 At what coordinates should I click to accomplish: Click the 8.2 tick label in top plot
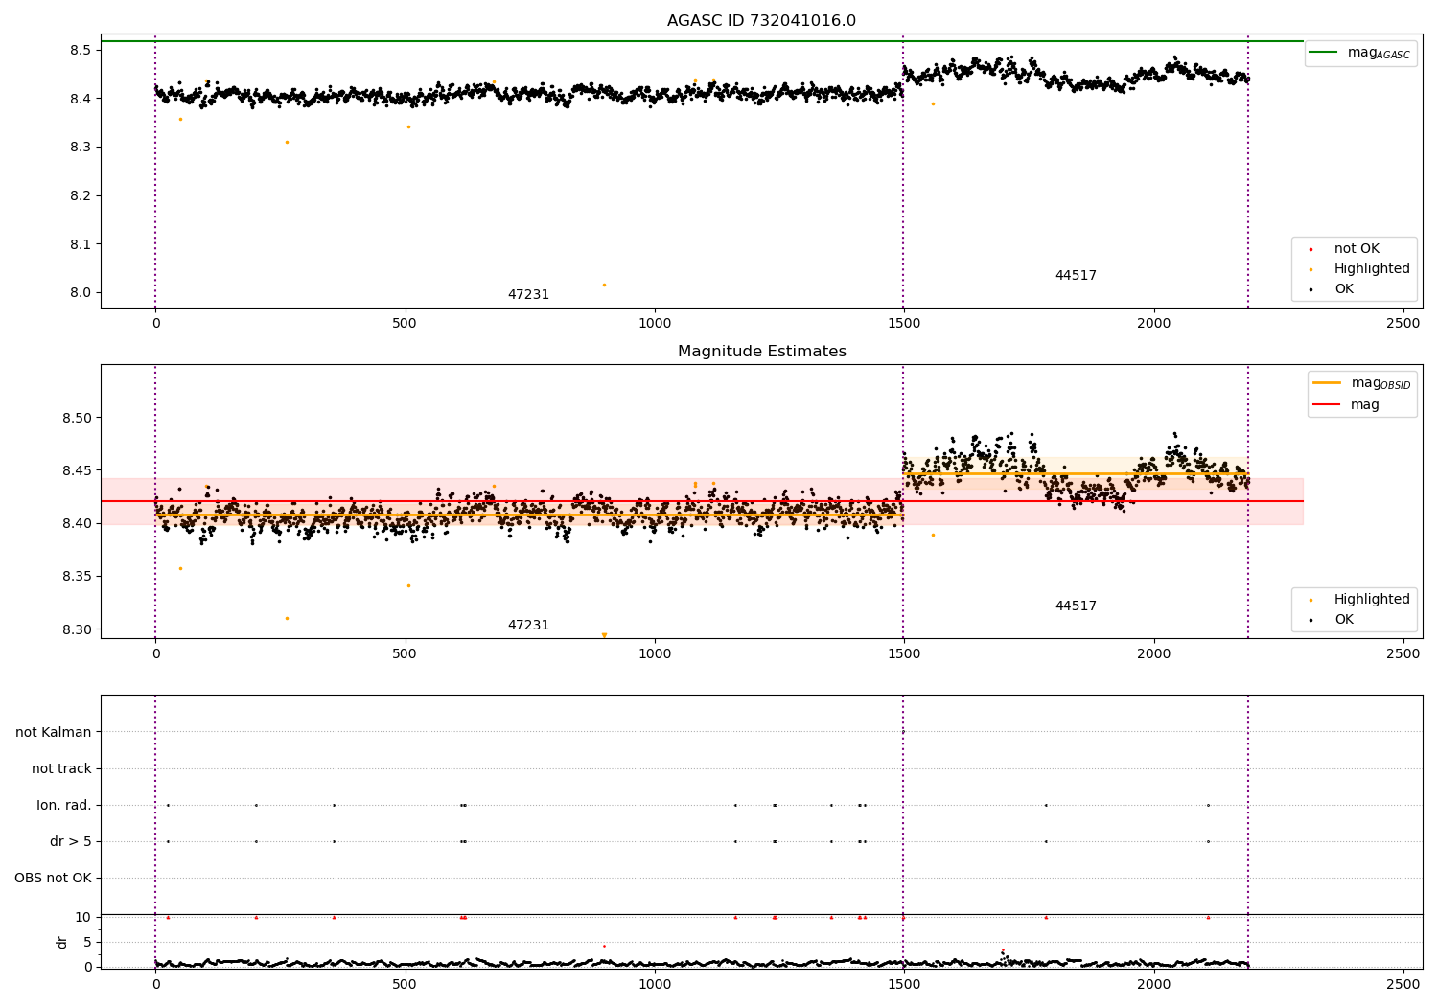click(x=81, y=195)
